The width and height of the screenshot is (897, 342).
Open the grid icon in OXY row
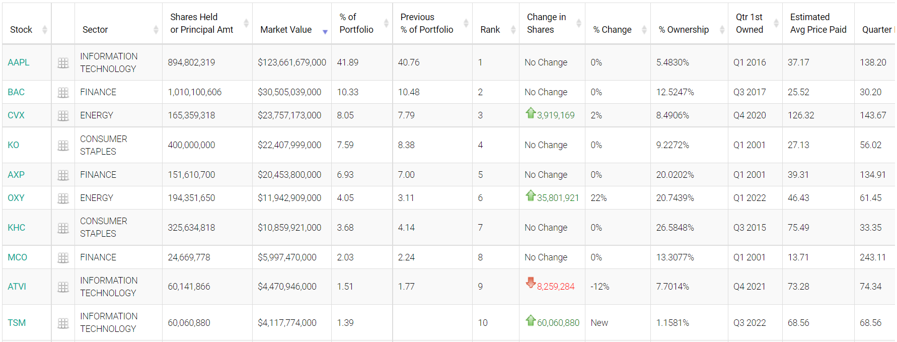pos(63,198)
